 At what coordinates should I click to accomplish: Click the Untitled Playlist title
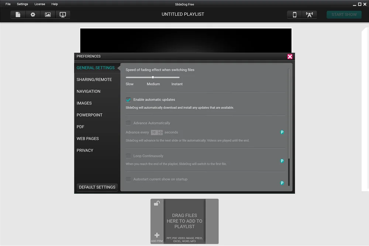point(183,14)
